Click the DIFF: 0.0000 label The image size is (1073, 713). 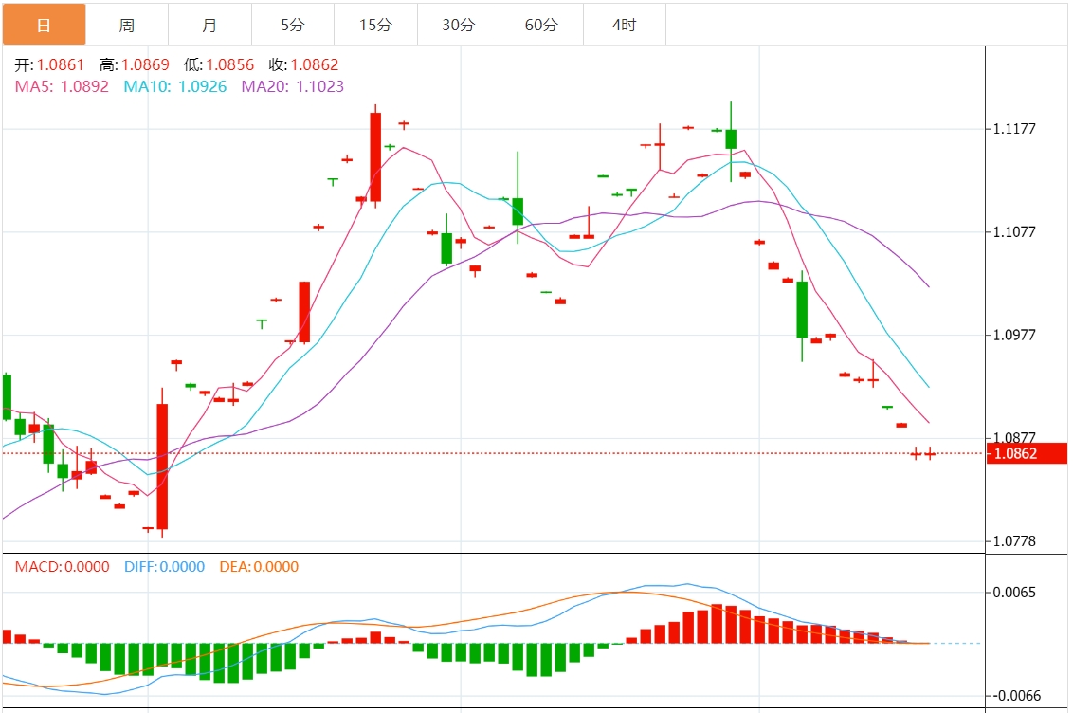[164, 567]
